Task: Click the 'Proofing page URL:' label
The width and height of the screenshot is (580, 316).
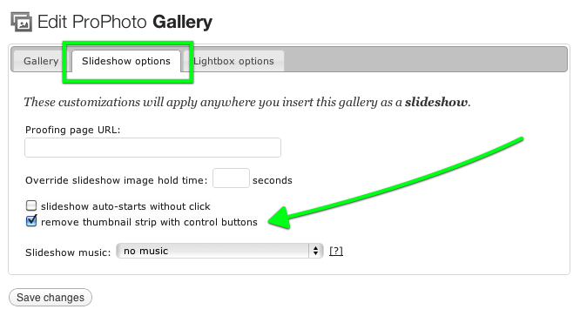Action: click(x=73, y=130)
